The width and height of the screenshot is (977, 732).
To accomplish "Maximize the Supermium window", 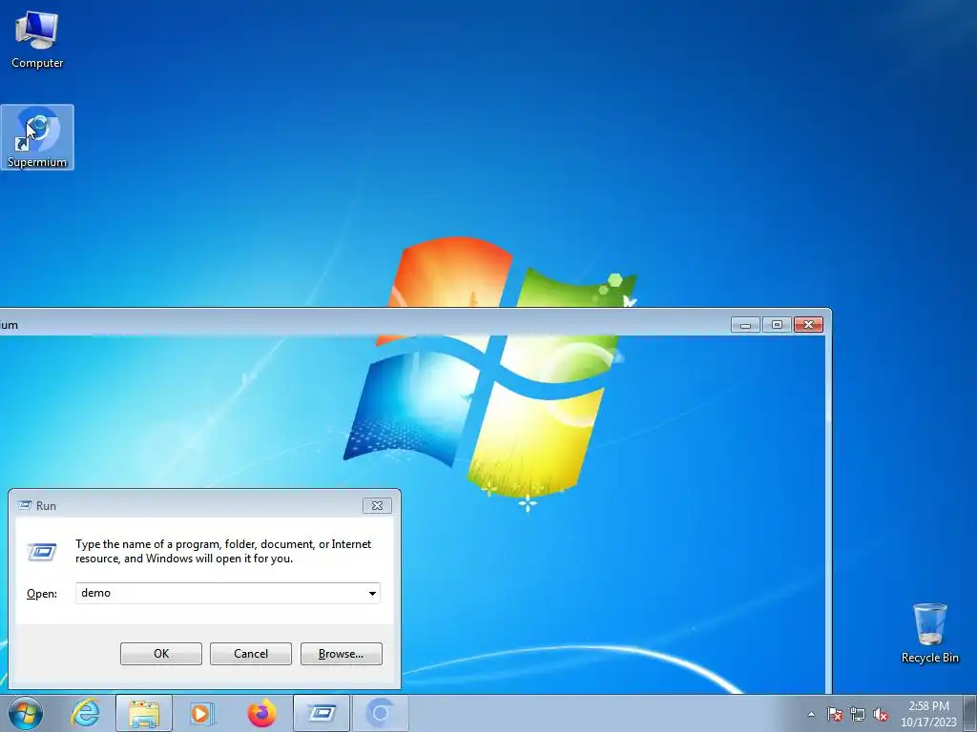I will click(777, 325).
